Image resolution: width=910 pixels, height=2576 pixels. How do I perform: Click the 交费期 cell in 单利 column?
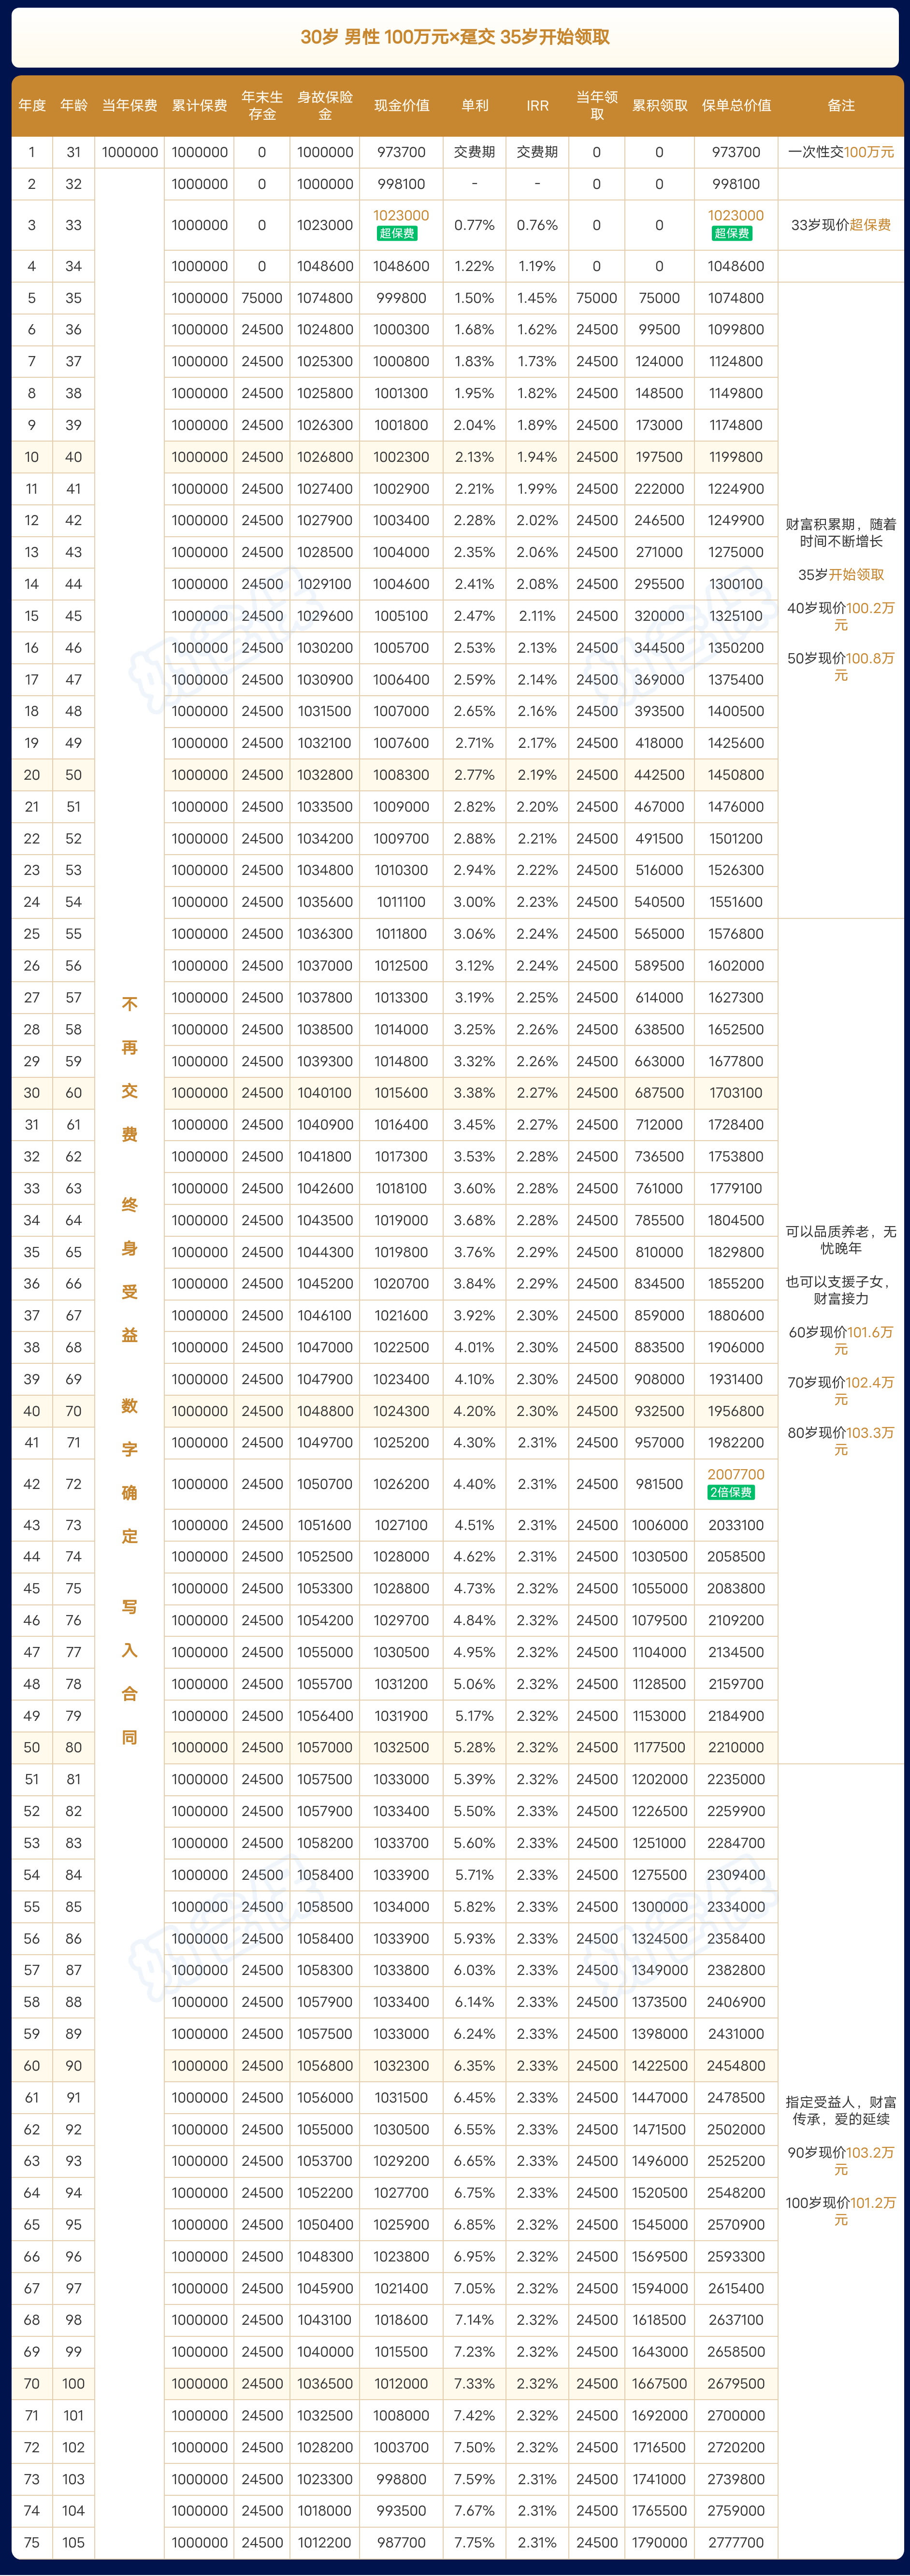(474, 152)
